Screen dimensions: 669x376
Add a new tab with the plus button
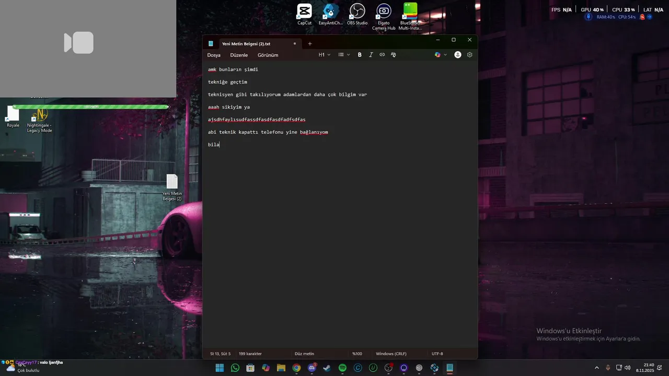[x=310, y=44]
